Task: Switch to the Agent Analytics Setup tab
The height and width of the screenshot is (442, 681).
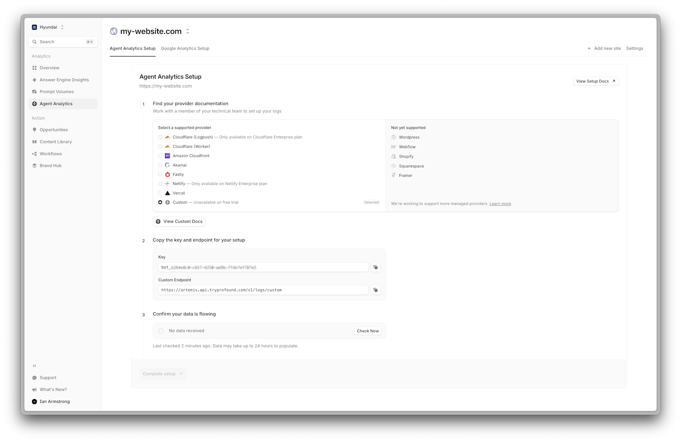Action: click(132, 48)
